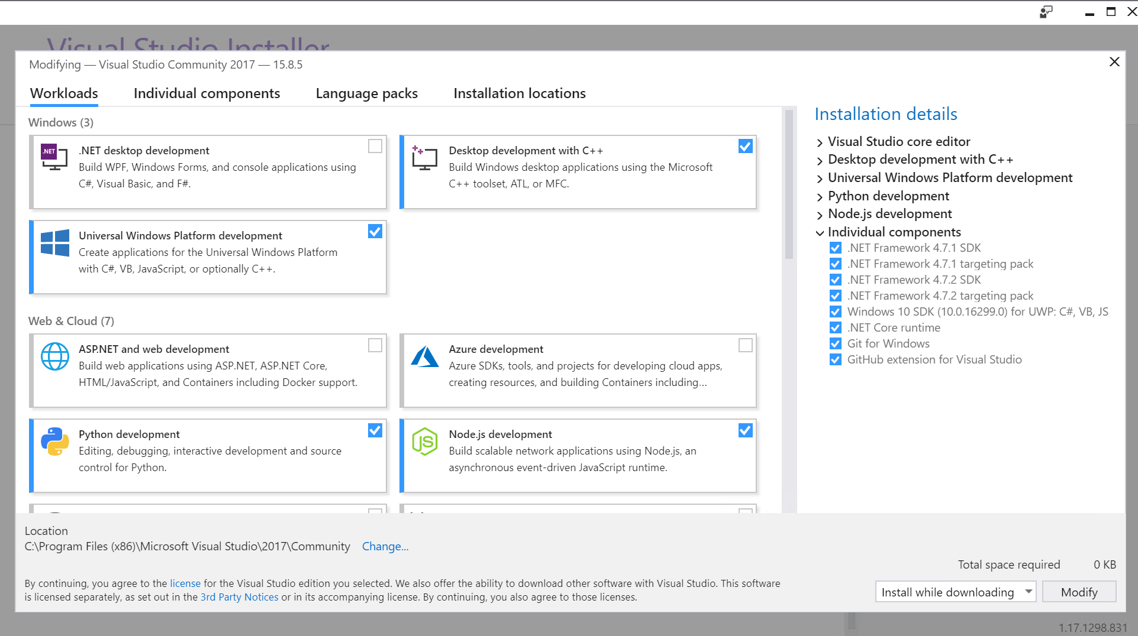Click the 0 KB space value

(x=1104, y=564)
